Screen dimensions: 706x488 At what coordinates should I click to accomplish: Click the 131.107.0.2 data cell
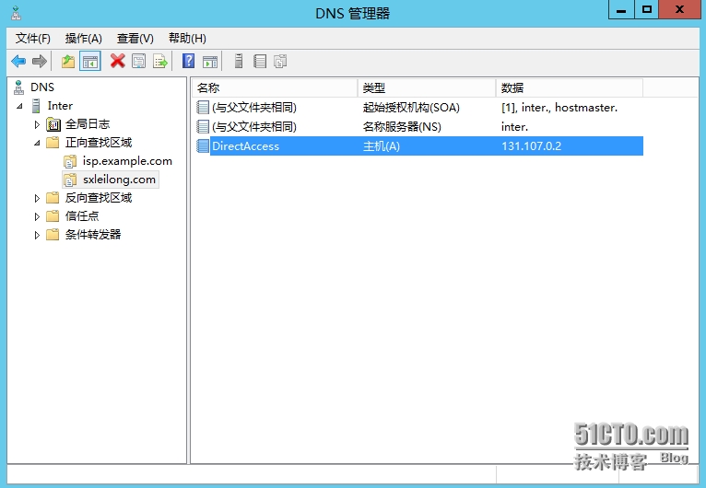point(531,146)
